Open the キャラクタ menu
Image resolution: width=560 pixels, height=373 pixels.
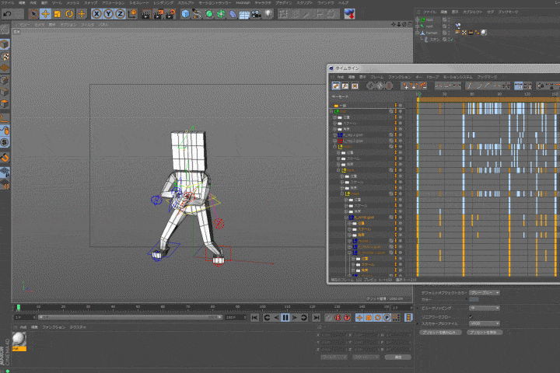click(263, 3)
